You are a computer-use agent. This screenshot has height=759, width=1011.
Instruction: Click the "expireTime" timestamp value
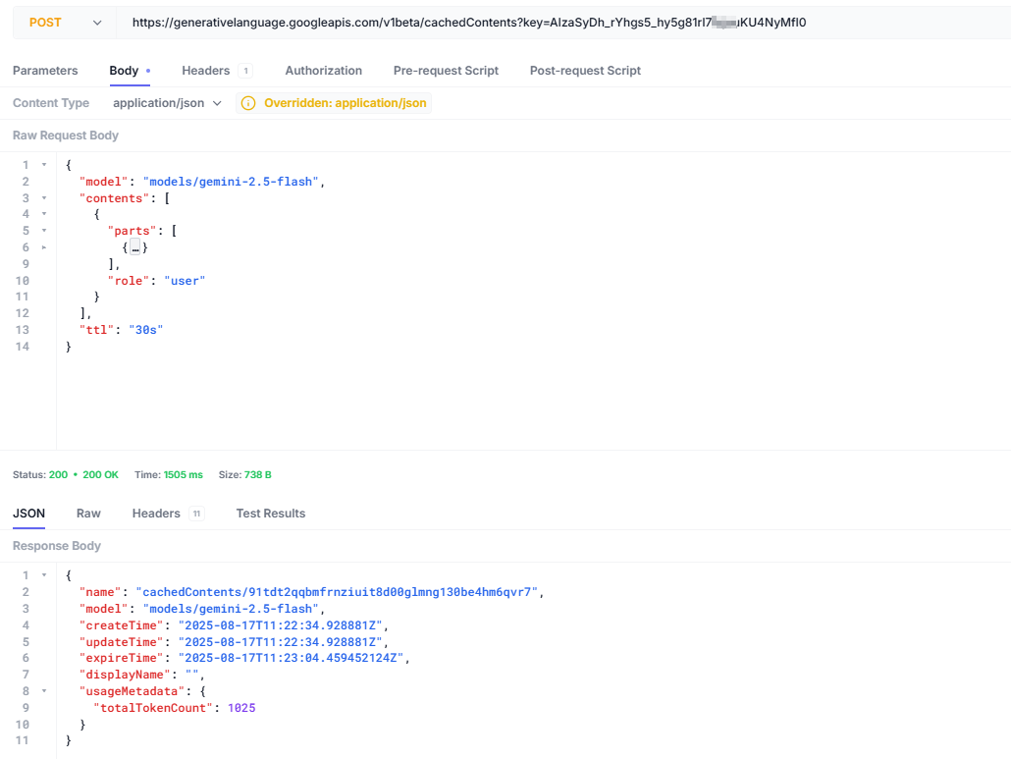click(x=291, y=658)
